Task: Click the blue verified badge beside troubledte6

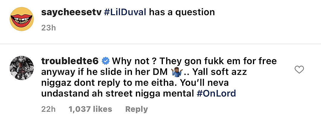Action: [x=106, y=61]
